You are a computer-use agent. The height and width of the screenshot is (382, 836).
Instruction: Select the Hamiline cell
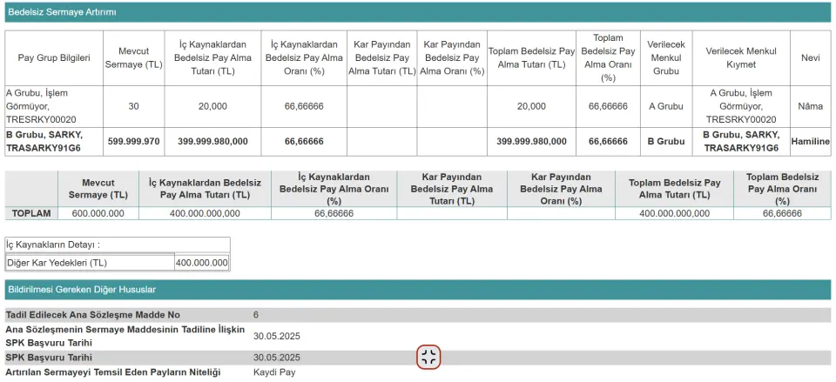[810, 142]
